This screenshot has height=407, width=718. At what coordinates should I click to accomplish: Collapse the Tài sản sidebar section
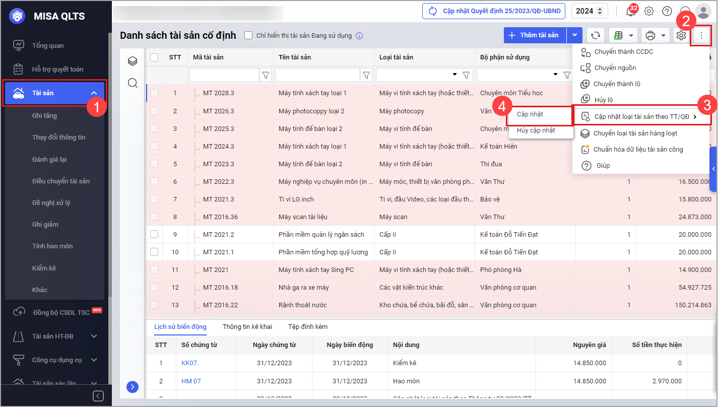[94, 93]
